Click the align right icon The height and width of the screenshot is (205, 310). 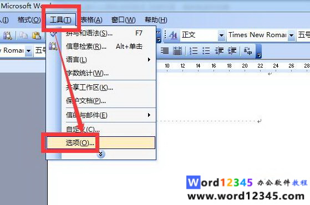[165, 51]
